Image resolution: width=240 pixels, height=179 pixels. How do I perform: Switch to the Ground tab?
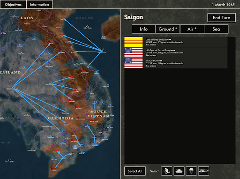[x=168, y=29]
